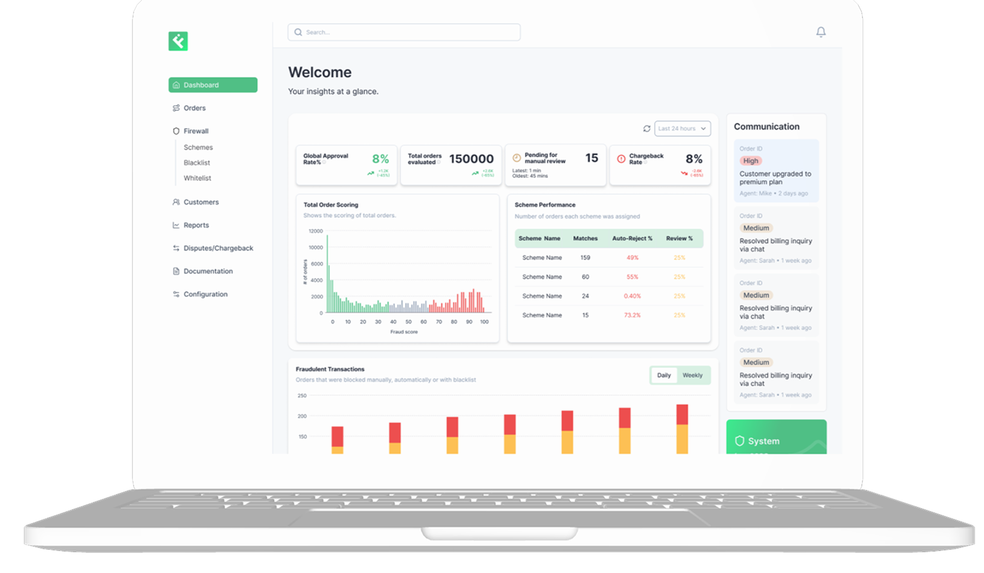Image resolution: width=984 pixels, height=573 pixels.
Task: Open the High priority communication card
Action: pyautogui.click(x=776, y=171)
